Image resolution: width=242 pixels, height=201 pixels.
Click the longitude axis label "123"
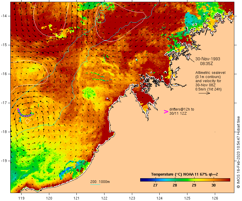point(132,198)
